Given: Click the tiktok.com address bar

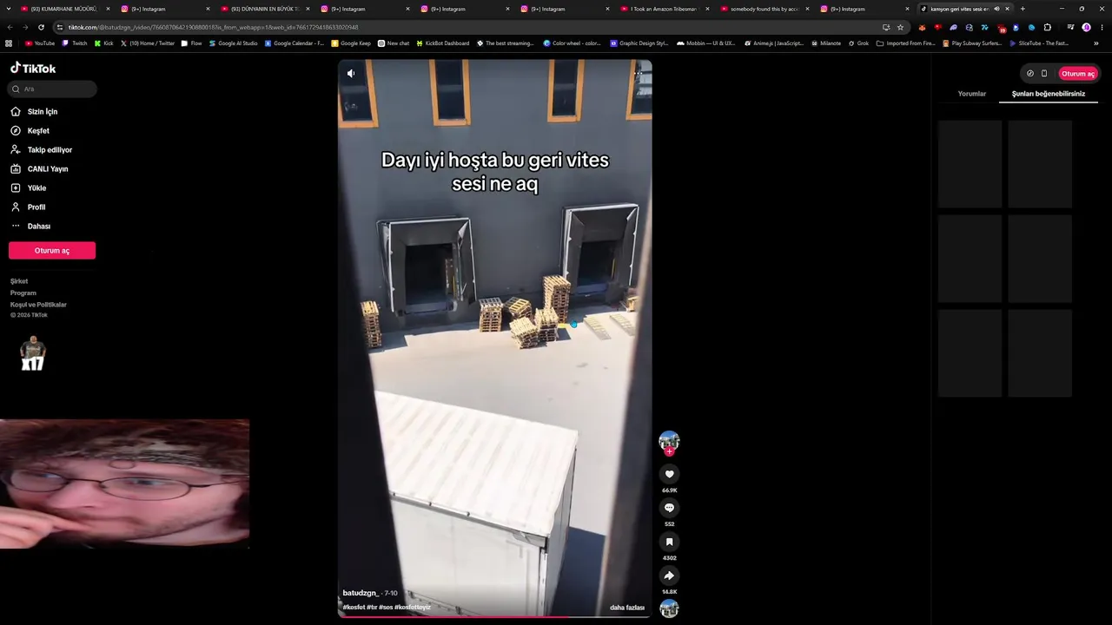Looking at the screenshot, I should pos(469,27).
